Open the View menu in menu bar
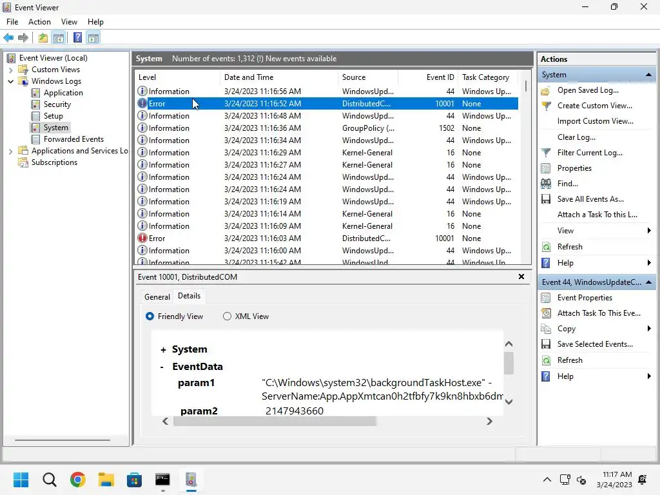 69,22
